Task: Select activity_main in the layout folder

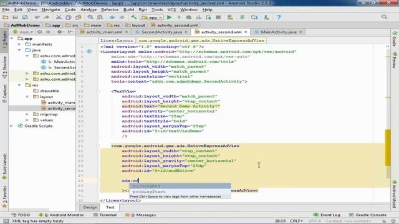Action: pos(61,103)
